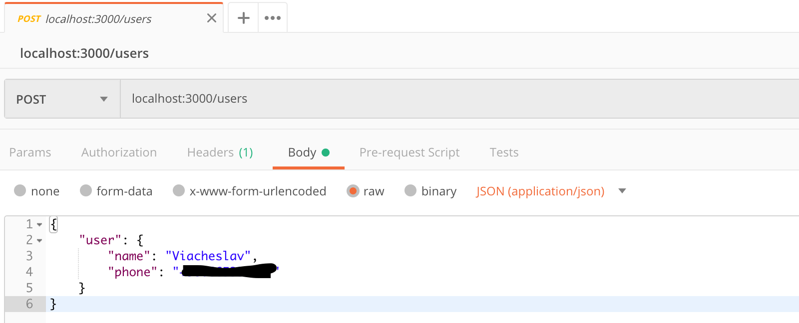Open the tab options ellipsis menu
The width and height of the screenshot is (799, 323).
coord(273,18)
